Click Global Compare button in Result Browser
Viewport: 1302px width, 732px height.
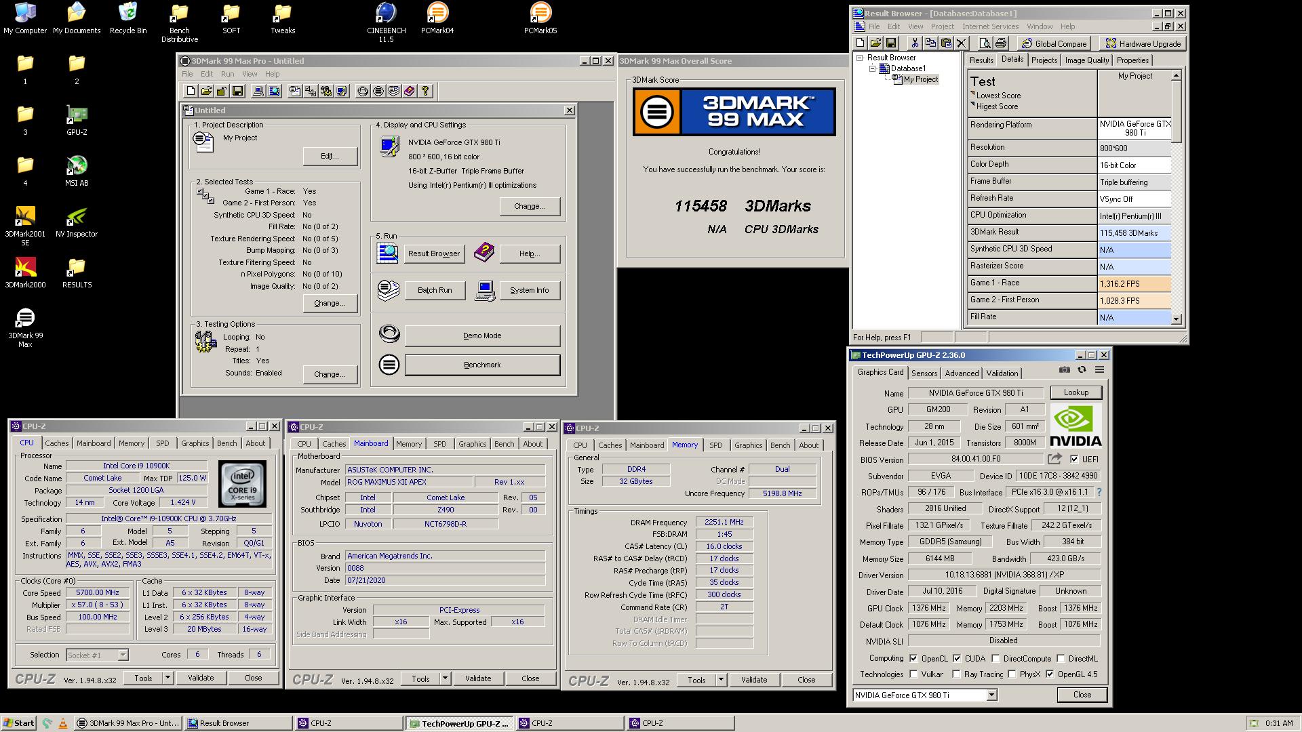click(x=1054, y=43)
